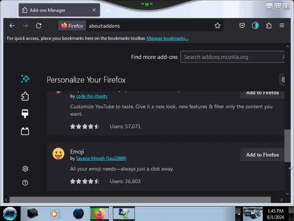The height and width of the screenshot is (221, 294).
Task: Click star rating above Users: 57,071
Action: pyautogui.click(x=85, y=126)
